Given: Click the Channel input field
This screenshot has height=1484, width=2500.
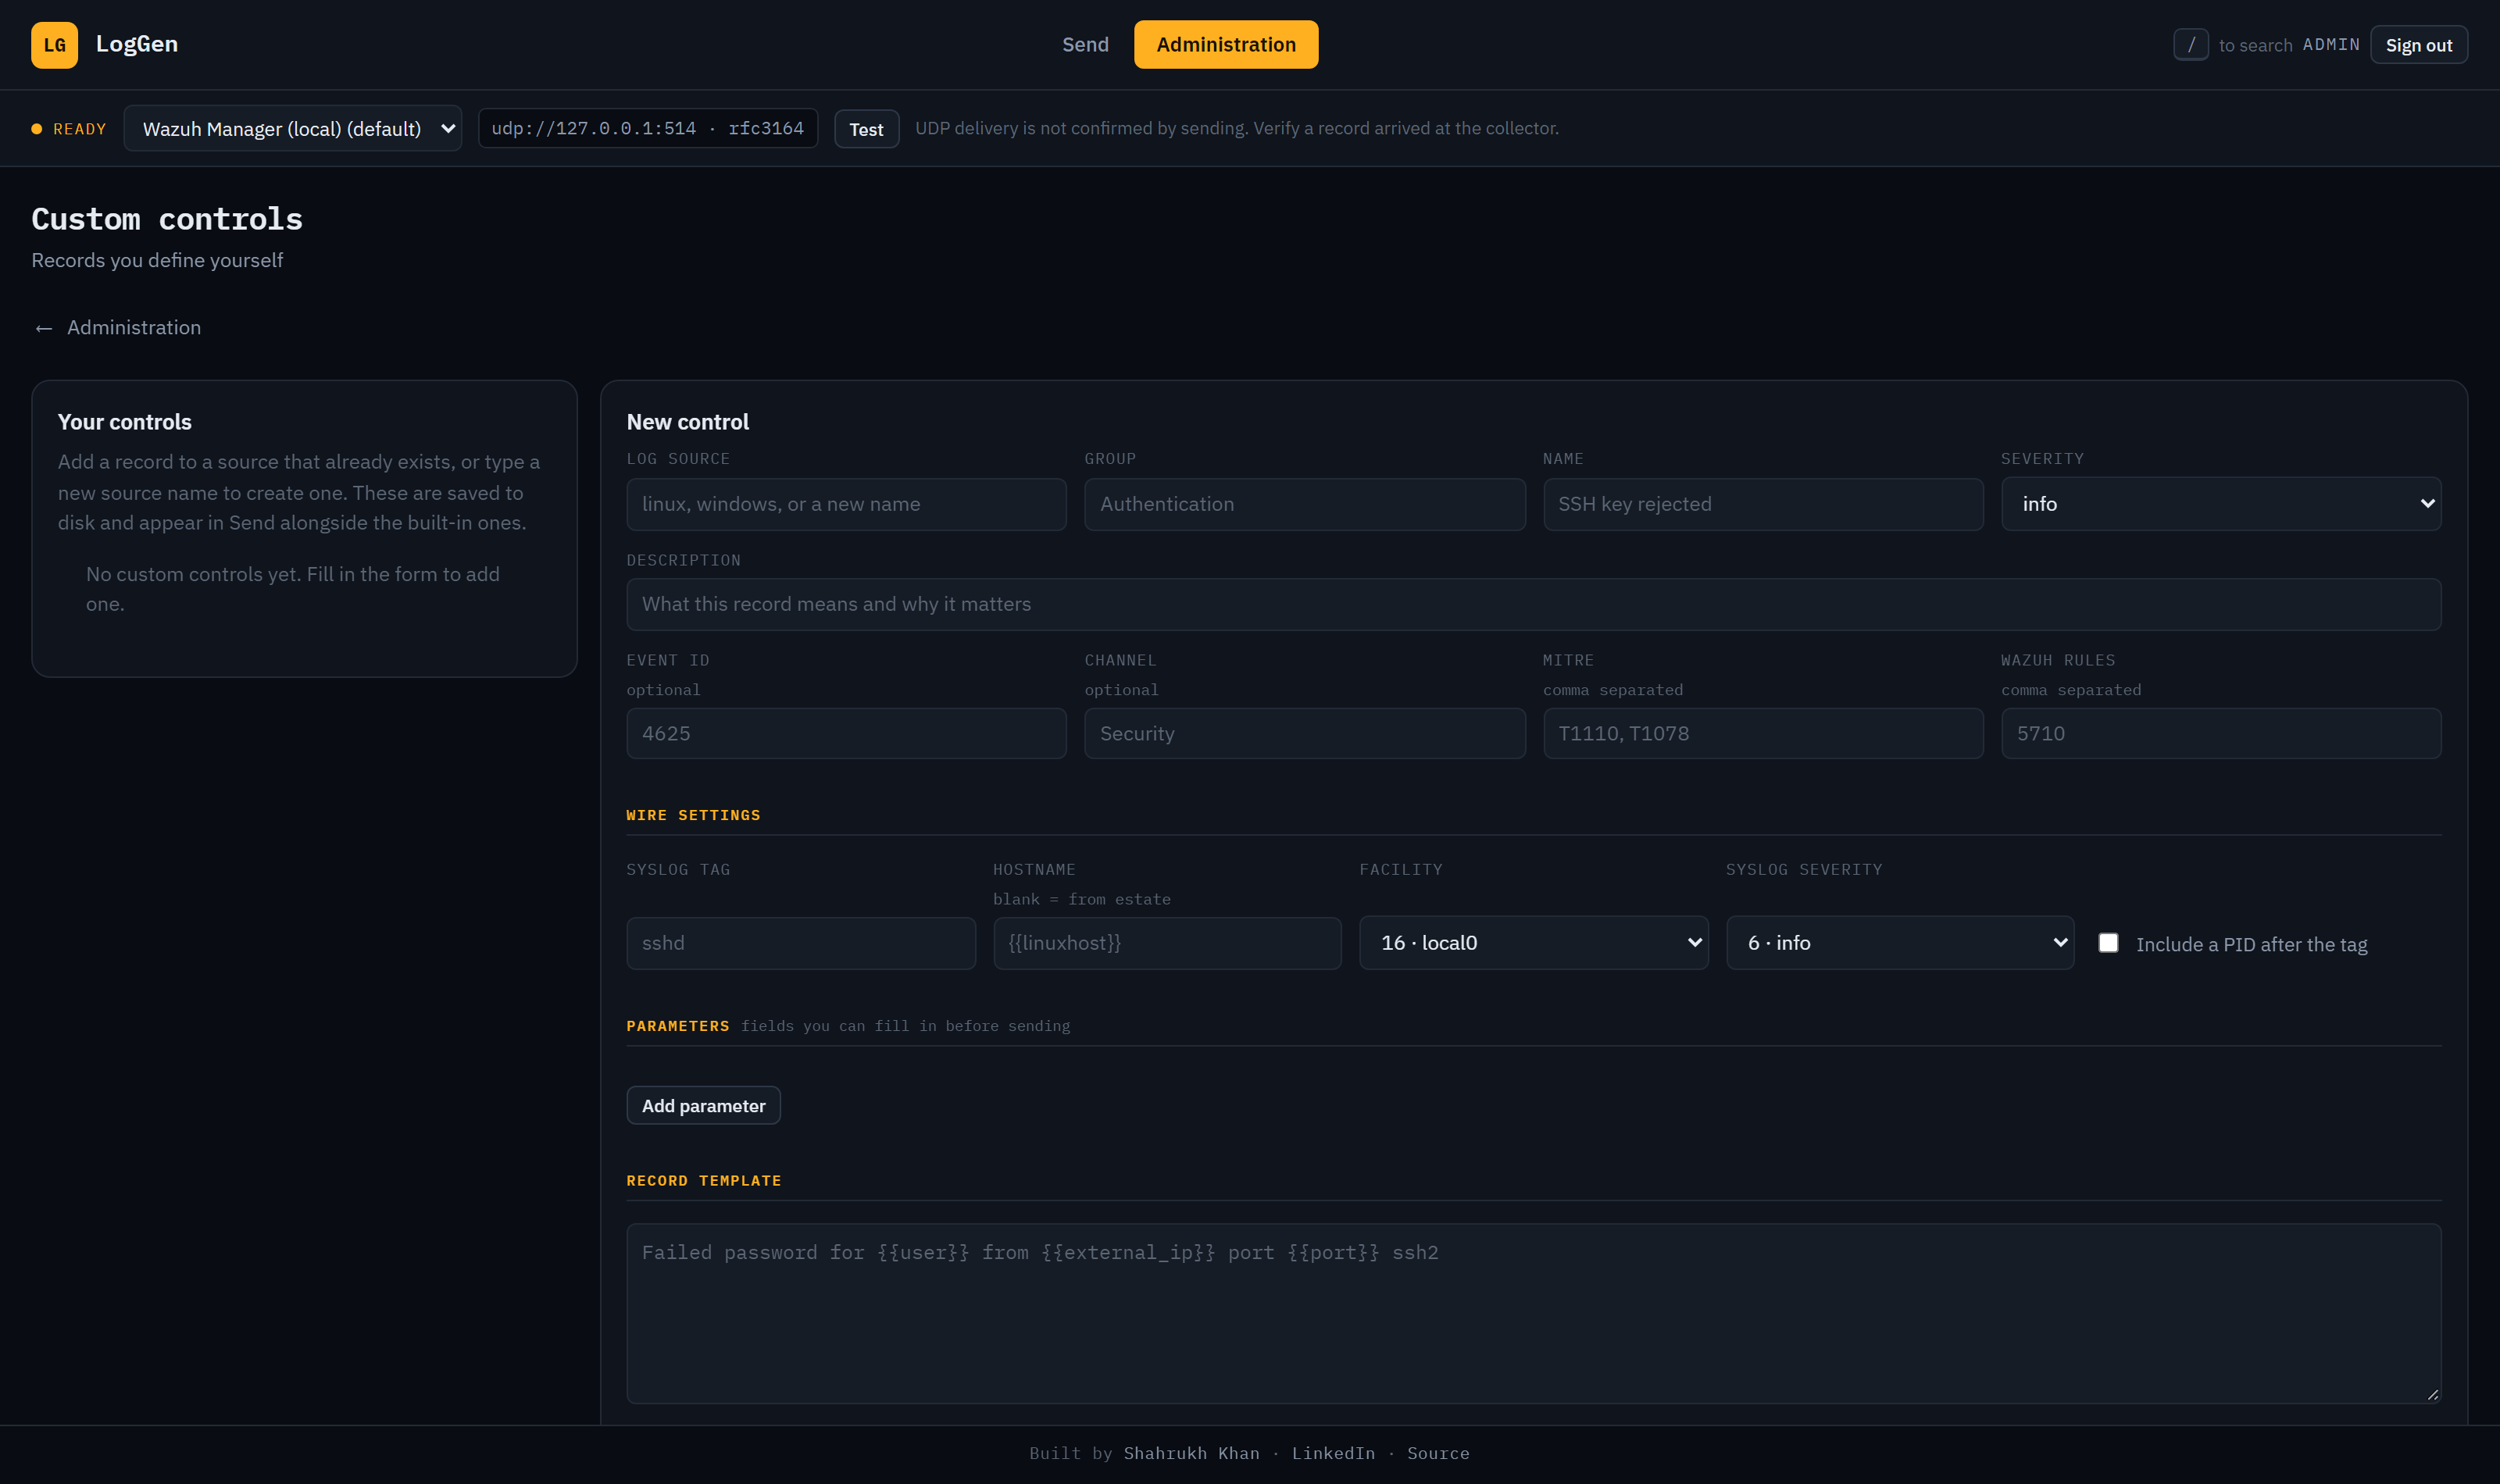Looking at the screenshot, I should [1305, 734].
